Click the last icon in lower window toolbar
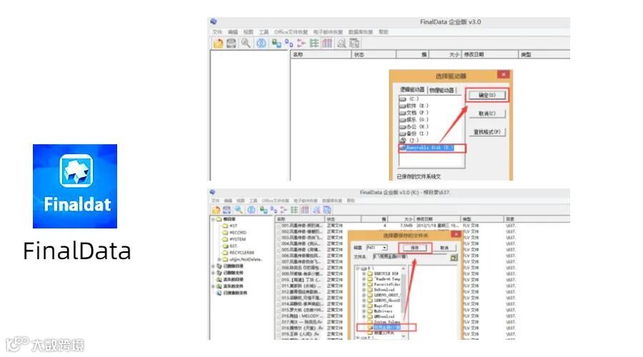Viewport: 643px width, 357px height. (327, 210)
